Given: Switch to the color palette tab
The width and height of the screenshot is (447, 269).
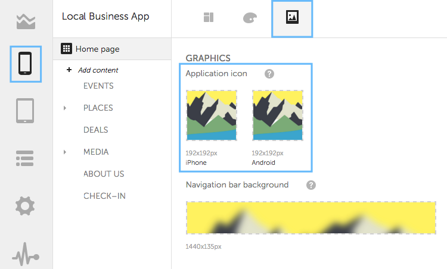Looking at the screenshot, I should pos(250,18).
